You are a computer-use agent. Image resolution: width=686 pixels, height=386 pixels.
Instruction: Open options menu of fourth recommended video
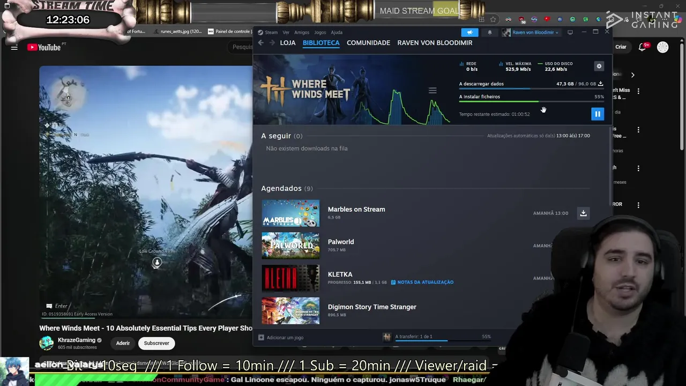[638, 205]
